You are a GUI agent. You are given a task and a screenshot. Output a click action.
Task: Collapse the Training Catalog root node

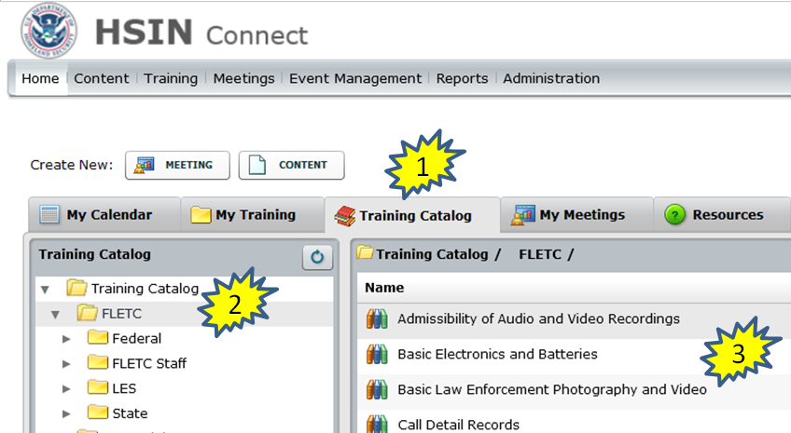(x=46, y=290)
